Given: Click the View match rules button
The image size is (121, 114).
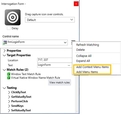Looking at the screenshot, I should [59, 82].
